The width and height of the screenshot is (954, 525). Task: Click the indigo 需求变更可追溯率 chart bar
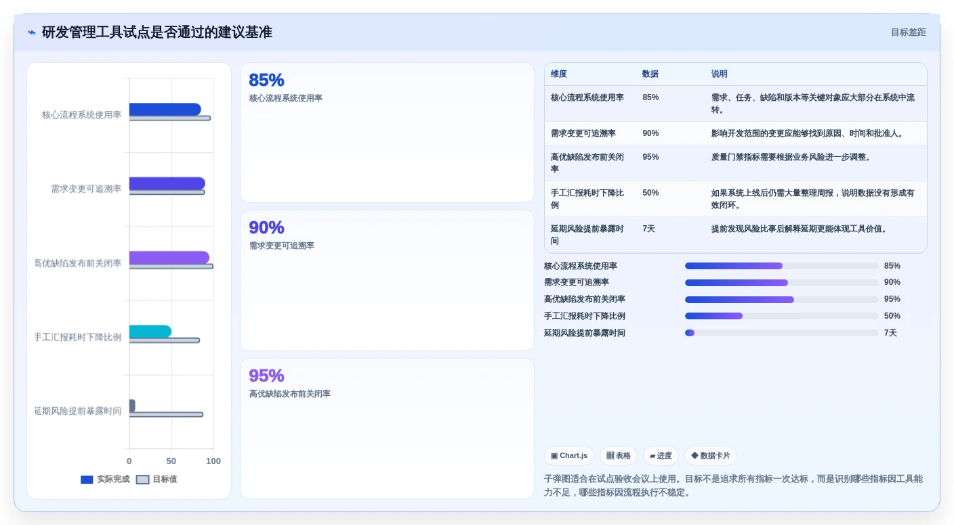pyautogui.click(x=167, y=183)
